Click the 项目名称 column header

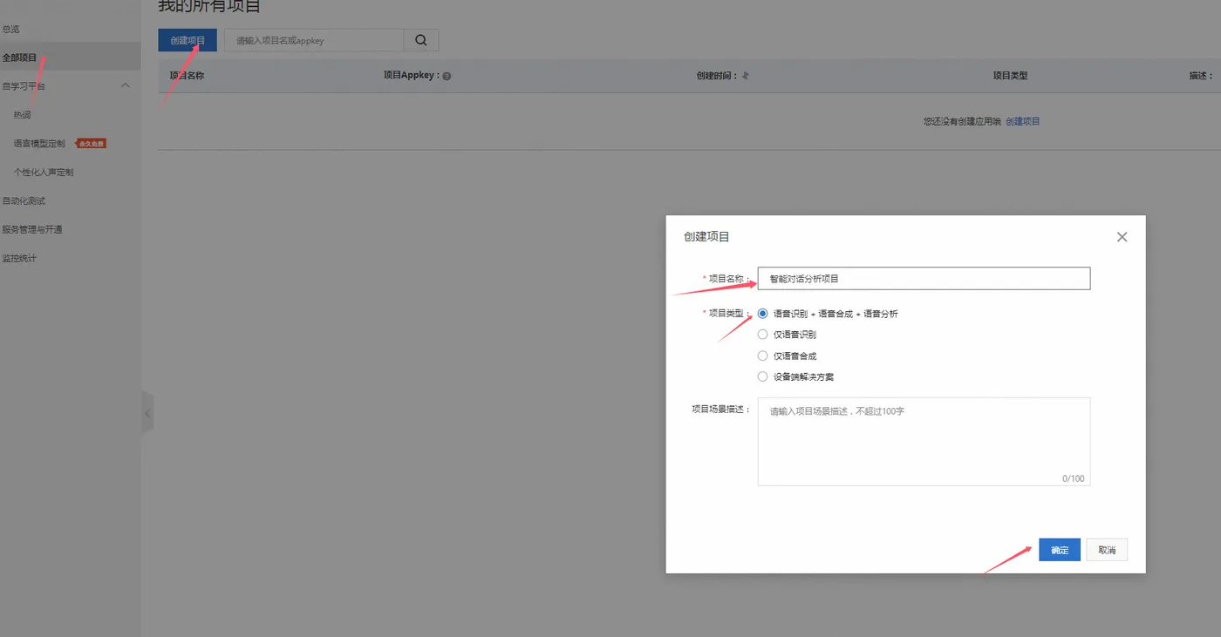(187, 76)
